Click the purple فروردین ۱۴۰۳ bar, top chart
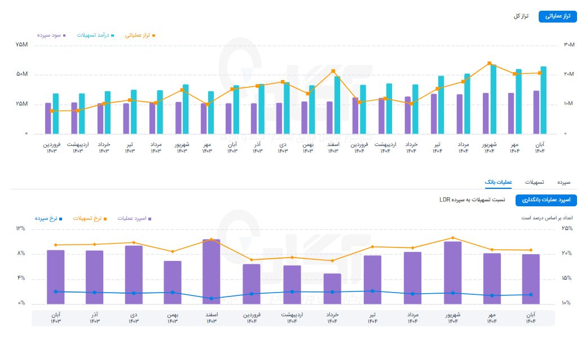581x345 pixels. (48, 118)
